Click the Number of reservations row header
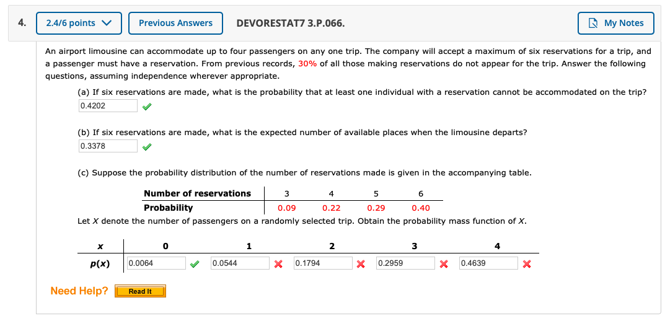This screenshot has width=665, height=326. pyautogui.click(x=197, y=194)
